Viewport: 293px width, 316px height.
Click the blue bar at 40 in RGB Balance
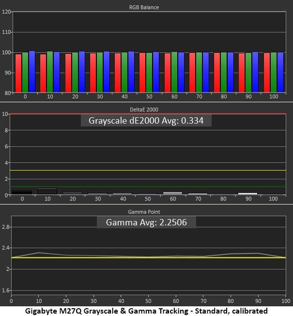tap(131, 72)
